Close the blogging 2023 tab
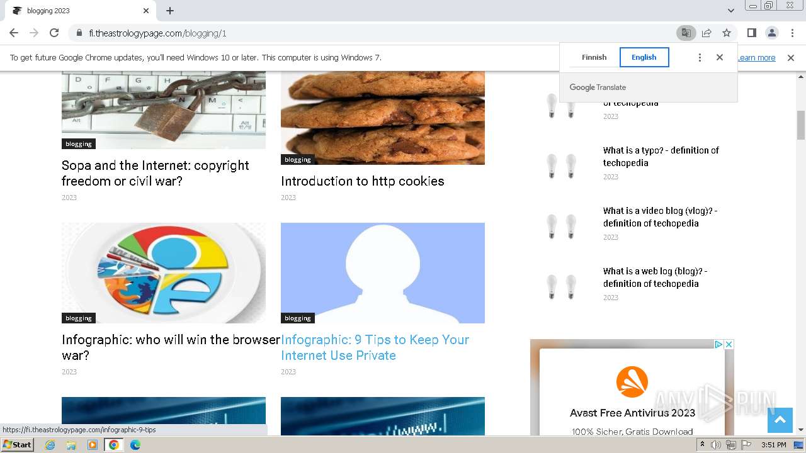Screen dimensions: 806x453 146,11
